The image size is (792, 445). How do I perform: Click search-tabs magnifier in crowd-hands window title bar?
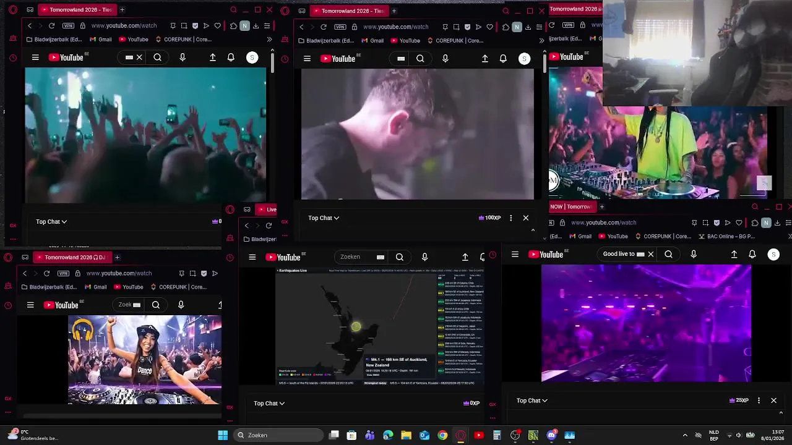233,10
